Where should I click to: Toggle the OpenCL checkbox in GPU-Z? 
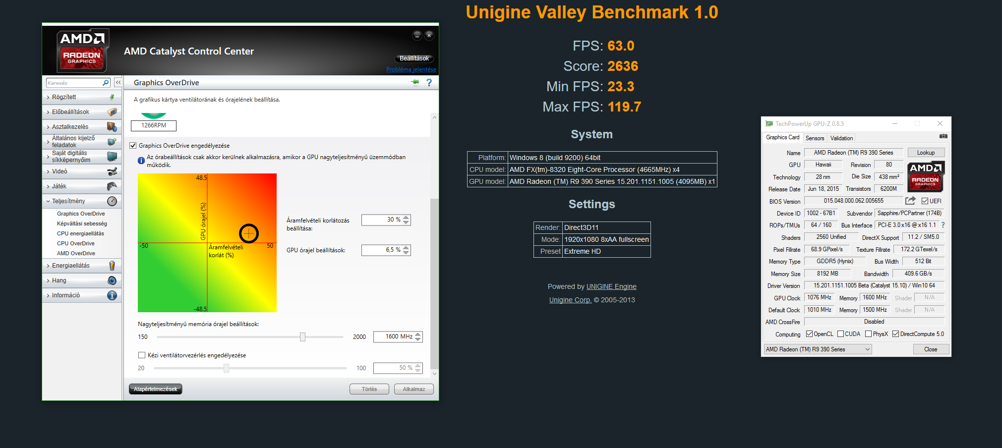[809, 334]
